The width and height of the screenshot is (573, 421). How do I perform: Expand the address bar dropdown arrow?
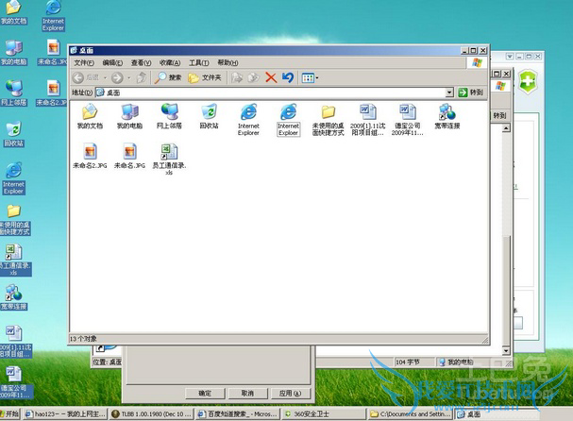point(450,93)
